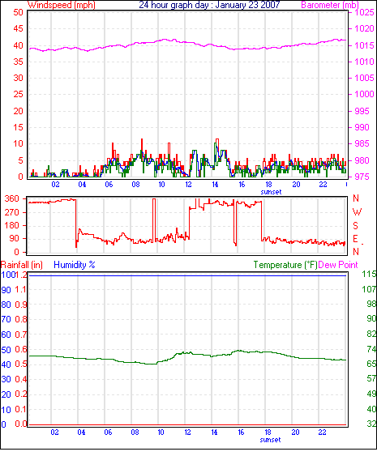Click the "Temperature (°F)" legend label

pyautogui.click(x=285, y=265)
